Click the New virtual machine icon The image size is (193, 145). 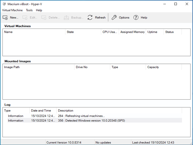(5, 18)
